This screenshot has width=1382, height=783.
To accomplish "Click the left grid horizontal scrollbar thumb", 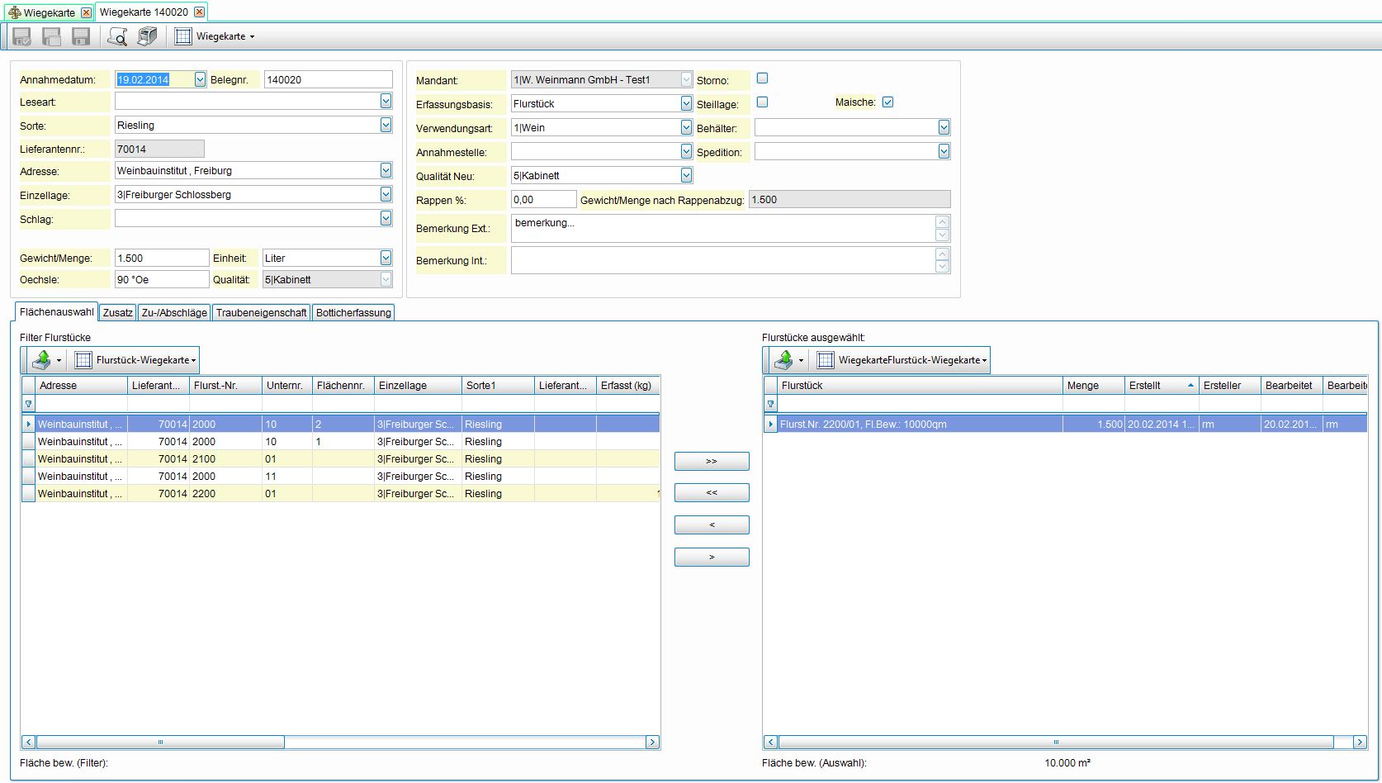I will click(160, 742).
